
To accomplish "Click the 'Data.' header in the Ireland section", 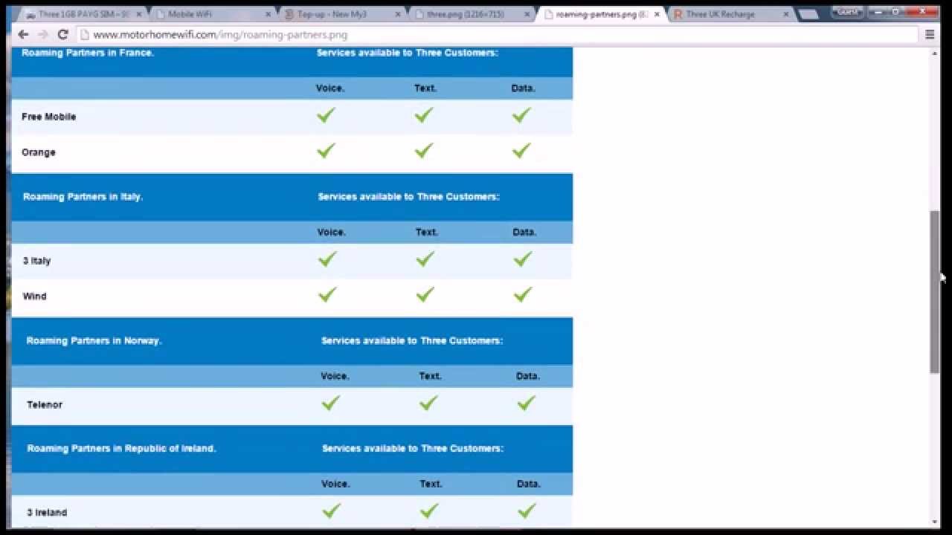I will tap(528, 484).
